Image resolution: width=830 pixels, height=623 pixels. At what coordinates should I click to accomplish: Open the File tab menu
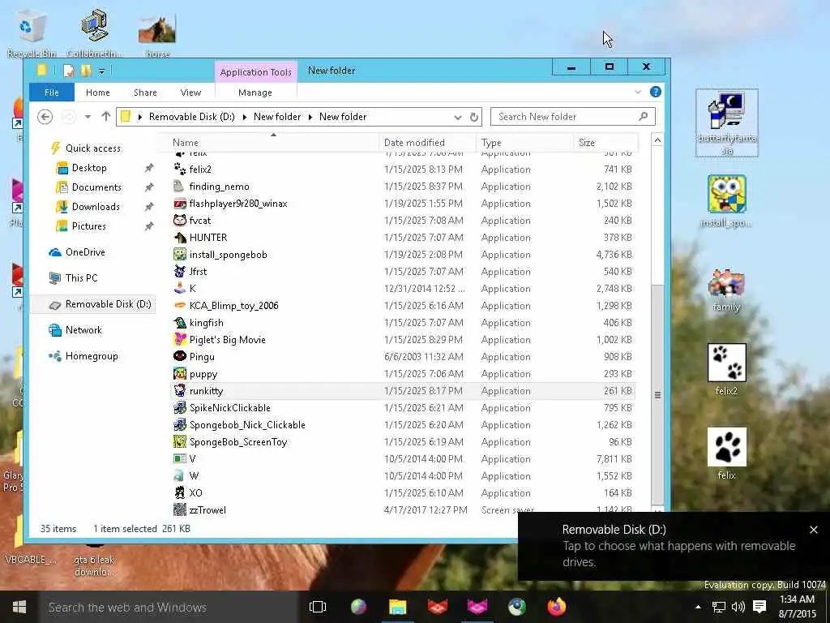coord(51,92)
